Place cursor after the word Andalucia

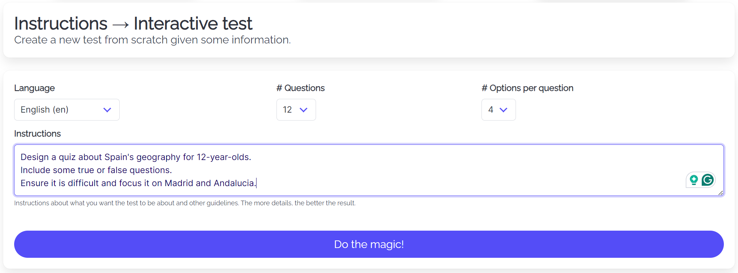click(255, 183)
